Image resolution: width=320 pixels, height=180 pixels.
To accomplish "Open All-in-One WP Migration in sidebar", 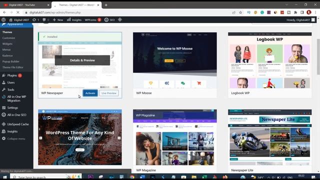I will [x=16, y=98].
